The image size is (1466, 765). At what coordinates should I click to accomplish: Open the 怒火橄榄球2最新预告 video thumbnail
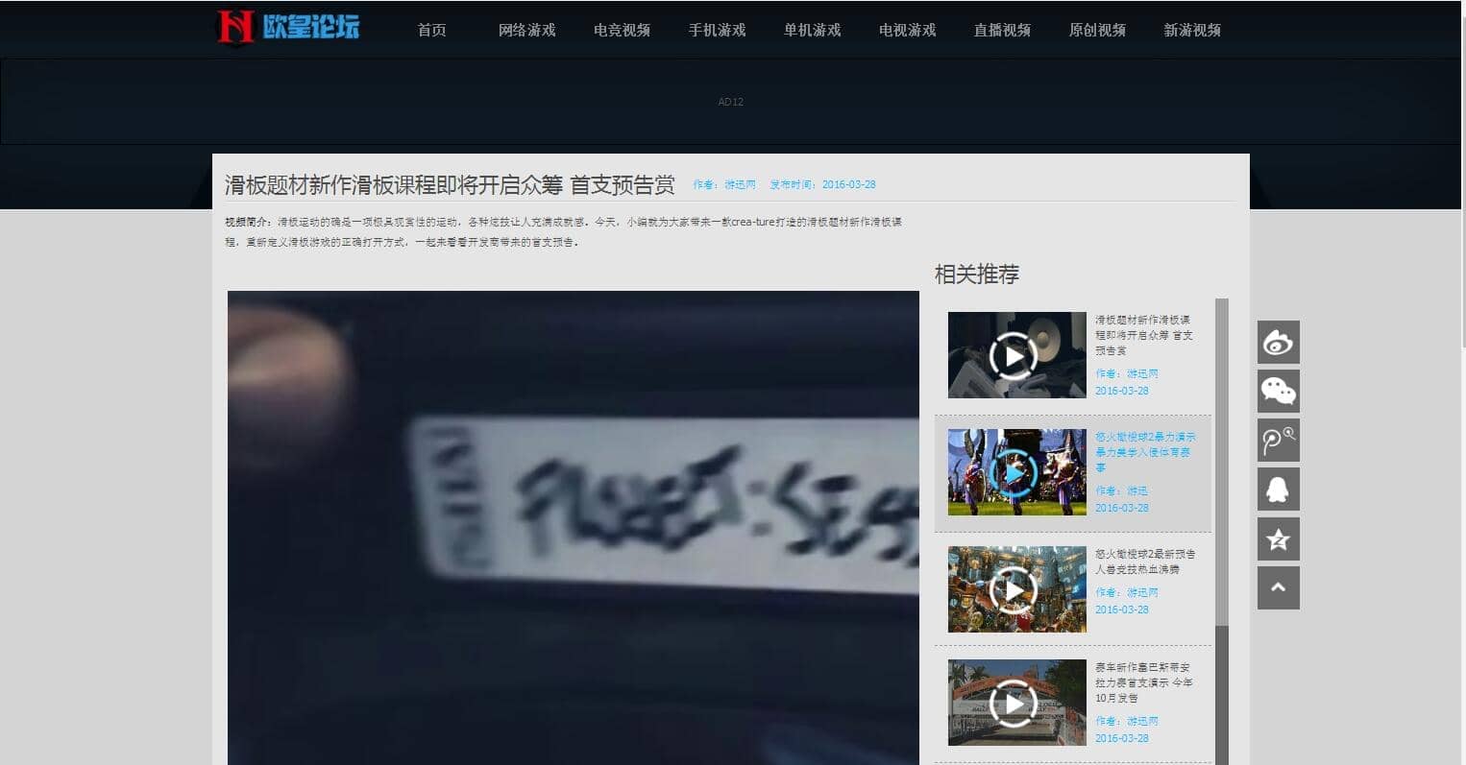[x=1017, y=589]
